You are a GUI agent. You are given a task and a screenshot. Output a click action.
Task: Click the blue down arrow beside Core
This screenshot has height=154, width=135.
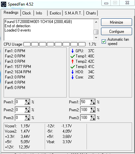(x=73, y=77)
